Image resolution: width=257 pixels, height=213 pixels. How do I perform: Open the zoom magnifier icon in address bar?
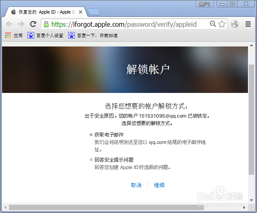(213, 24)
